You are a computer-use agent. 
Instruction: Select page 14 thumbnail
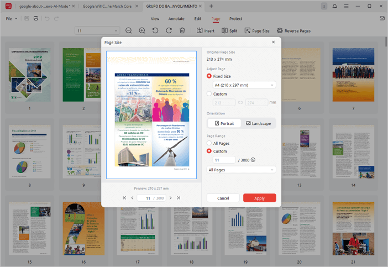pos(353,151)
